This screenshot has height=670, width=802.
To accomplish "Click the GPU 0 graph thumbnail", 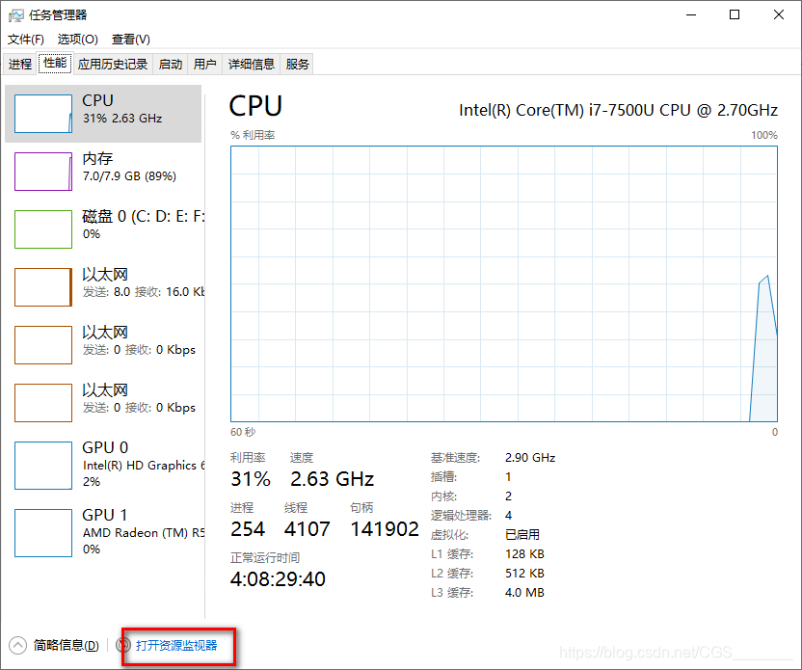I will [x=43, y=466].
